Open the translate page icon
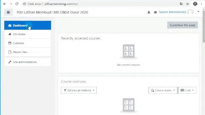The image size is (205, 115). click(x=181, y=4)
